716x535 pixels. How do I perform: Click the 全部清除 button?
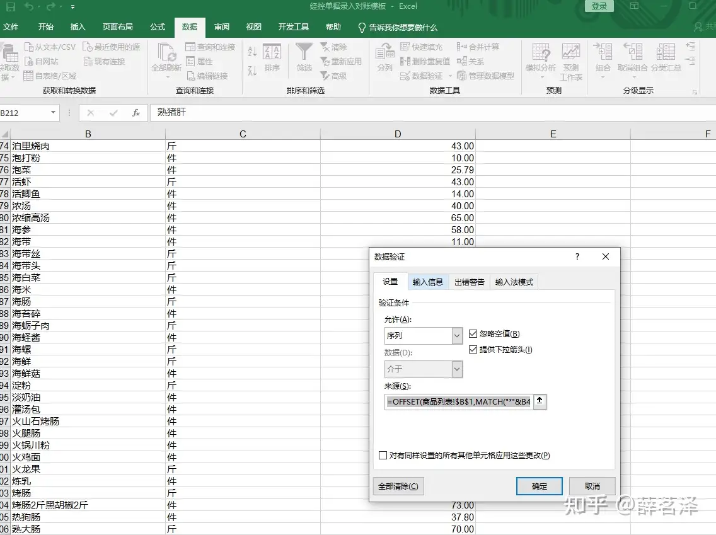coord(398,486)
